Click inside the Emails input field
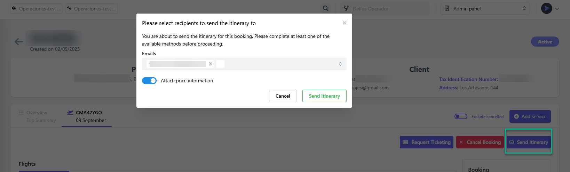570x172 pixels. (x=278, y=64)
